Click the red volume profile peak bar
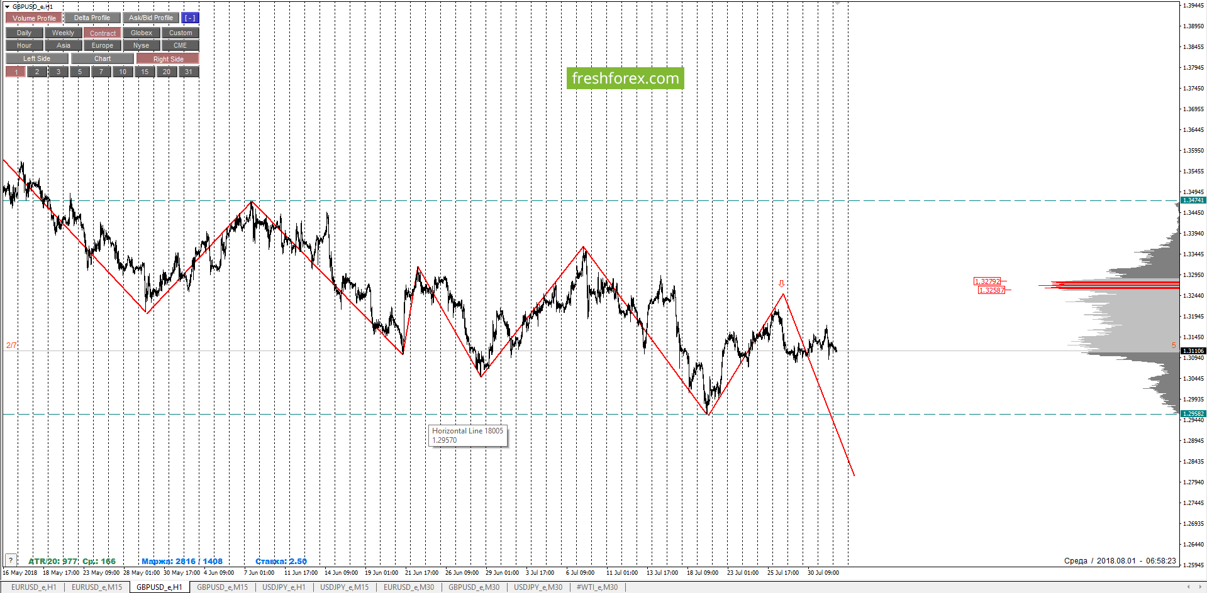 (1108, 286)
